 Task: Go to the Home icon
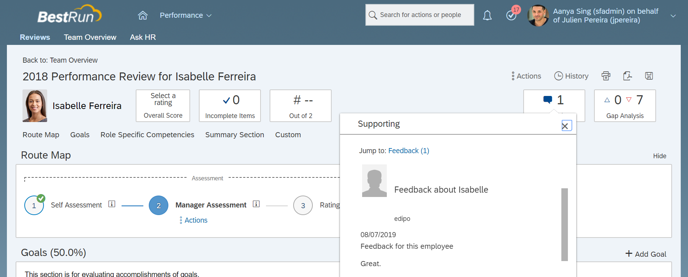click(x=143, y=15)
